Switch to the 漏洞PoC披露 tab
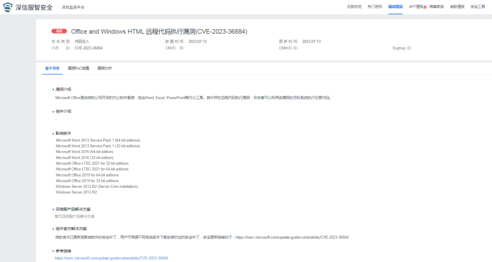492x262 pixels. pos(78,68)
